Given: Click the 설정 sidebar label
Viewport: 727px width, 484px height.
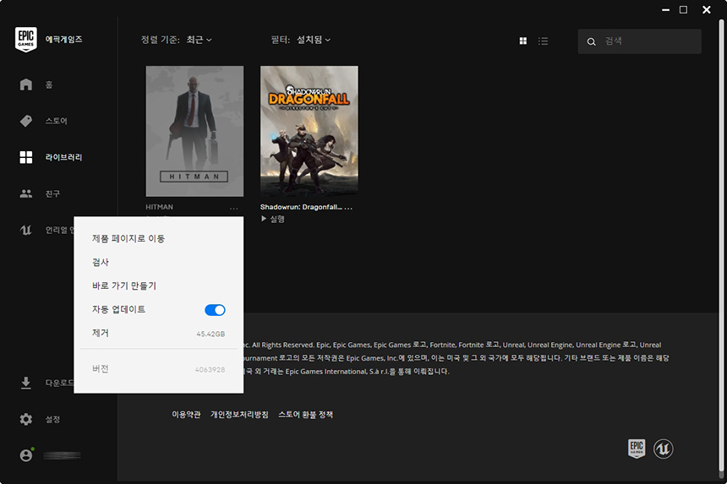Looking at the screenshot, I should pos(52,419).
